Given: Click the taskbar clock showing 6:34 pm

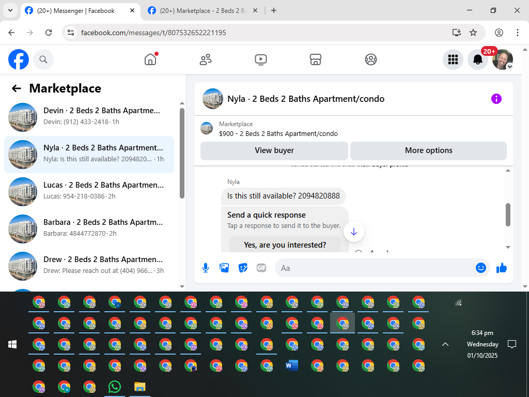Looking at the screenshot, I should pyautogui.click(x=483, y=344).
